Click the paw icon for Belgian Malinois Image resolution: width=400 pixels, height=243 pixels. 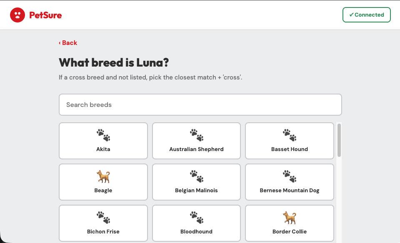pyautogui.click(x=196, y=176)
